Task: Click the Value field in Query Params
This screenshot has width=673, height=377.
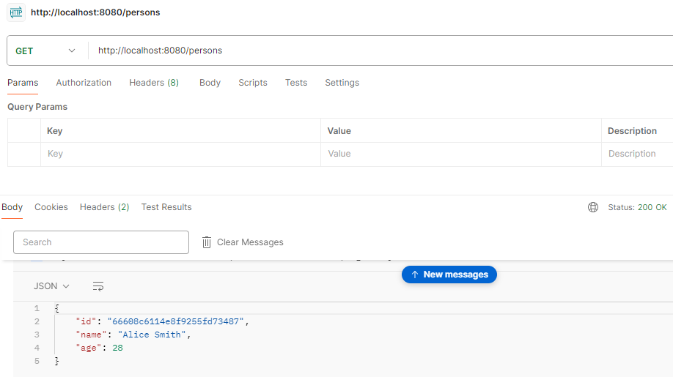Action: pos(460,154)
